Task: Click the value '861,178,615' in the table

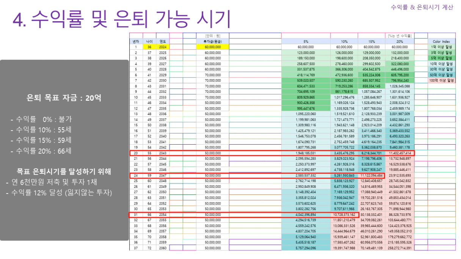Action: [344, 92]
